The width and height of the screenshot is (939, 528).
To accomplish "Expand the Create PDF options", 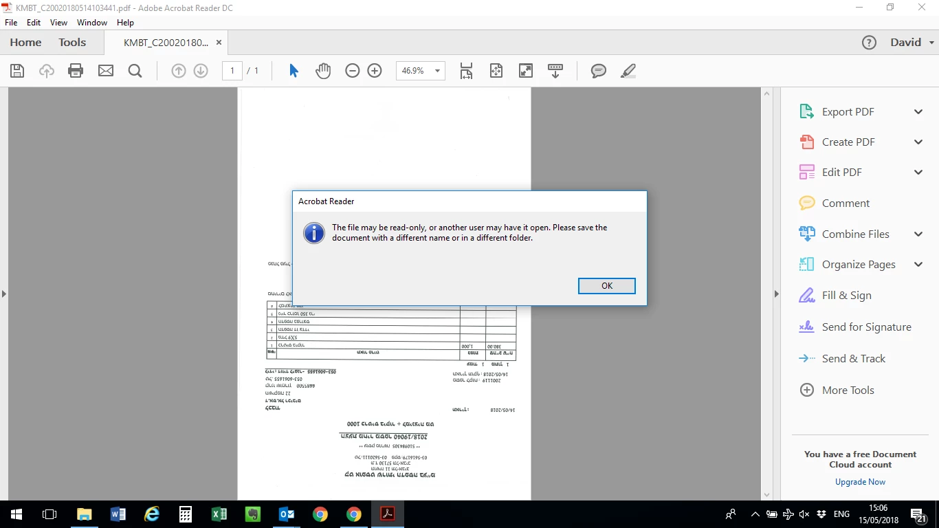I will pos(918,142).
